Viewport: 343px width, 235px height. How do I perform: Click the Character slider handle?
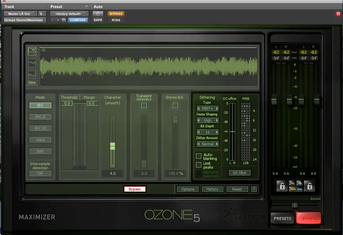113,146
